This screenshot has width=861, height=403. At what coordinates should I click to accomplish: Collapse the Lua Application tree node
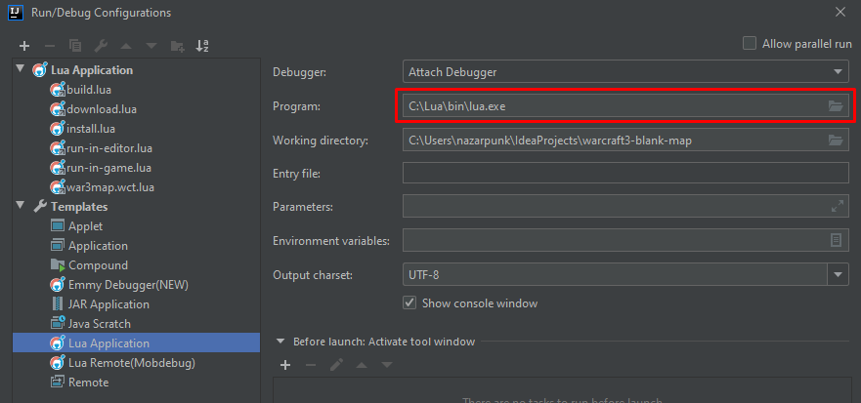[21, 69]
